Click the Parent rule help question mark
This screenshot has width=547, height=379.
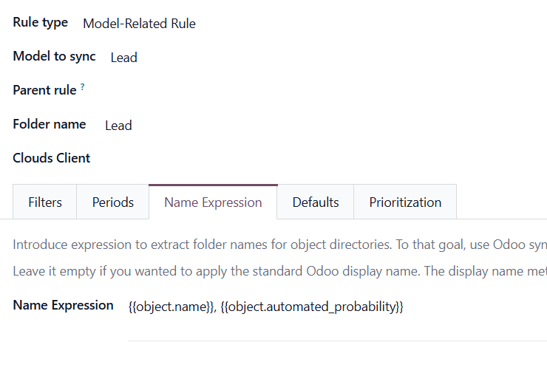coord(82,87)
